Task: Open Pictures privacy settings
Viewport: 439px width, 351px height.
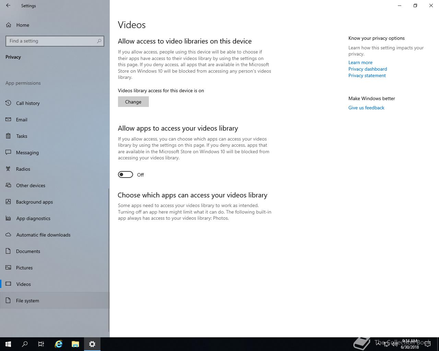Action: pyautogui.click(x=55, y=268)
